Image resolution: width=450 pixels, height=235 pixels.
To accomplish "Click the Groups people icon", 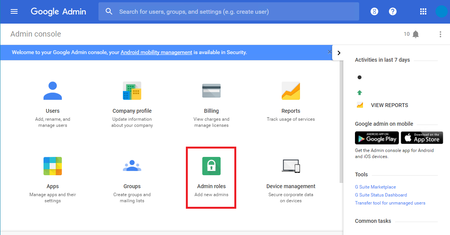I will point(132,166).
